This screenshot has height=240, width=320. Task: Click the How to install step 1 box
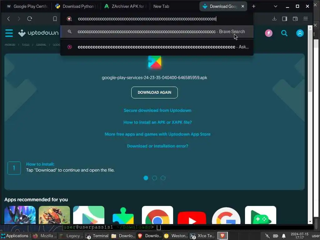pos(14,168)
